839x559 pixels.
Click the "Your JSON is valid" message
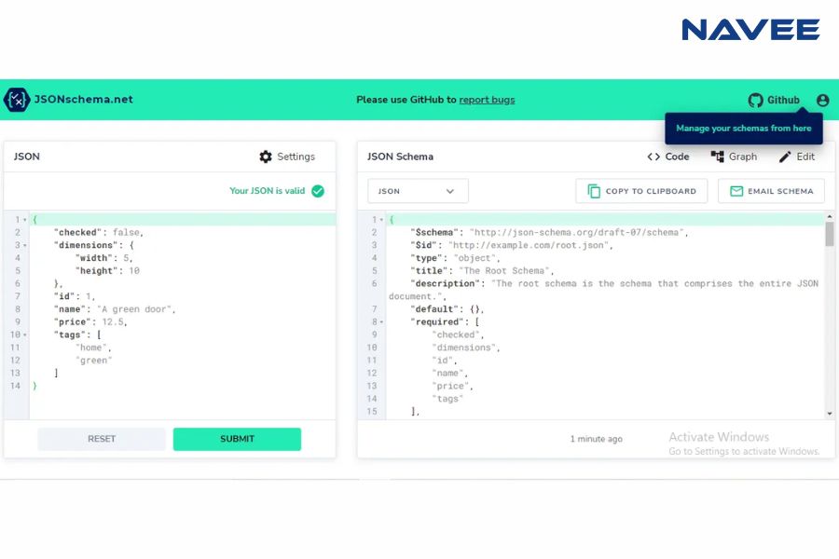[x=267, y=191]
